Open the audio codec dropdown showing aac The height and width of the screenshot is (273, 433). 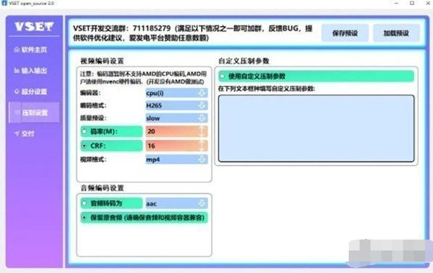pos(177,203)
